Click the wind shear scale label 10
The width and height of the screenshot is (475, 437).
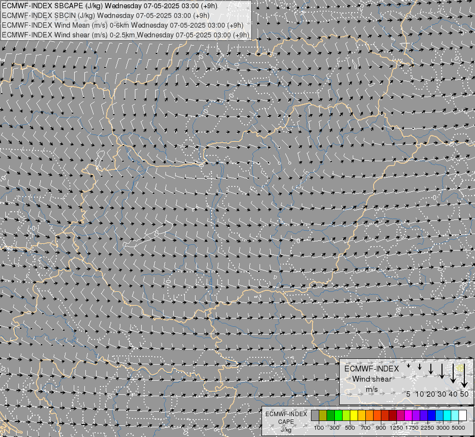pyautogui.click(x=420, y=394)
